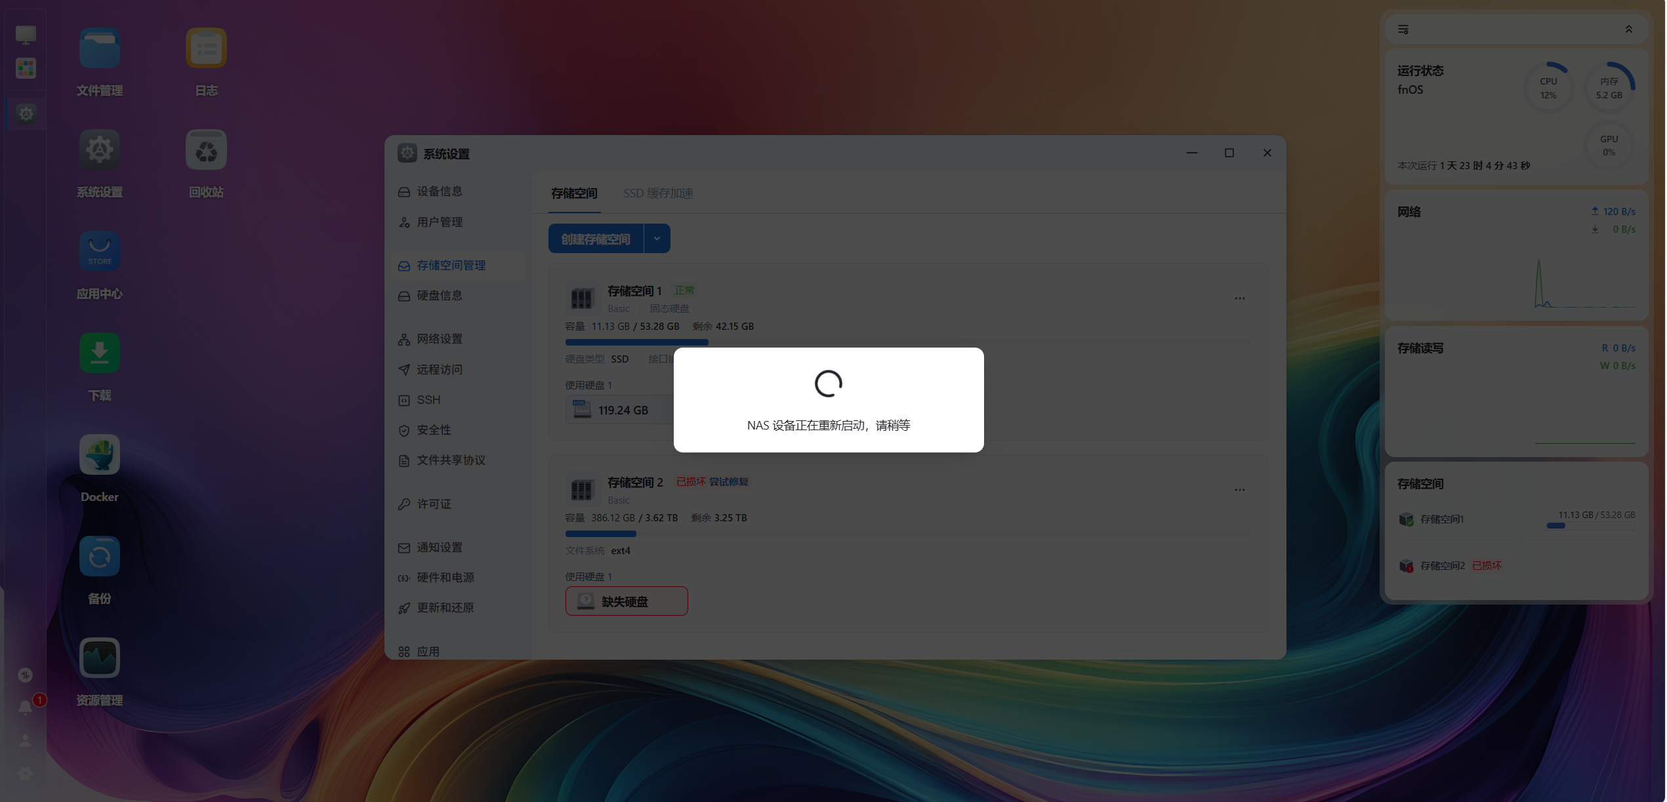
Task: Open more options for 存储空间 2
Action: (1239, 490)
